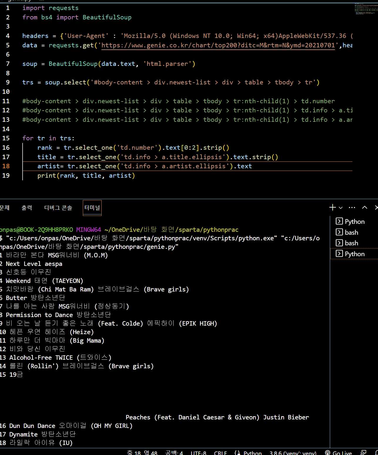378x455 pixels.
Task: Click 'a.artist.ellipsis' selector on line 18
Action: coord(194,166)
